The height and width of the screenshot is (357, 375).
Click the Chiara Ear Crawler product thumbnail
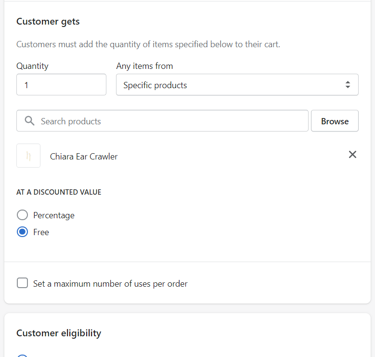coord(28,156)
